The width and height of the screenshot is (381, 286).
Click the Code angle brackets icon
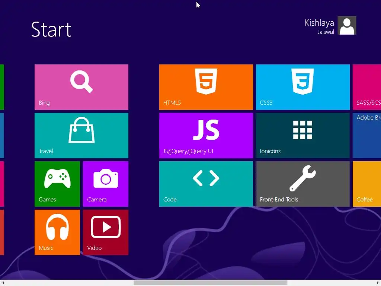(x=206, y=178)
